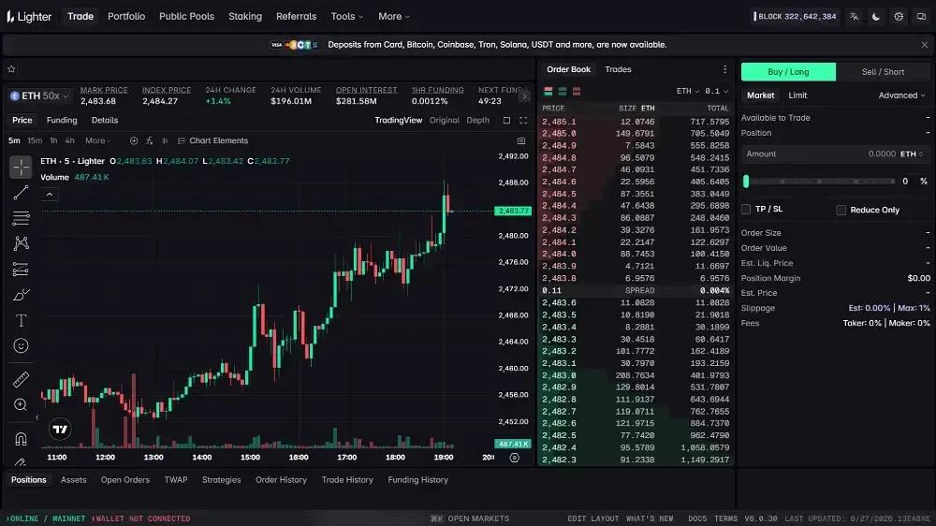
Task: Open the Referrals page
Action: 296,17
